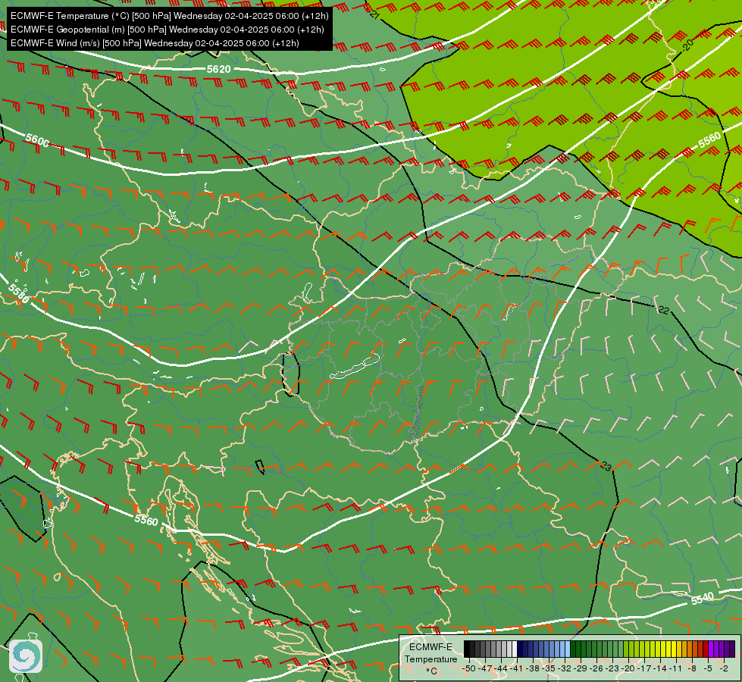Click the -44 legend scale label
This screenshot has width=742, height=682.
[x=501, y=668]
